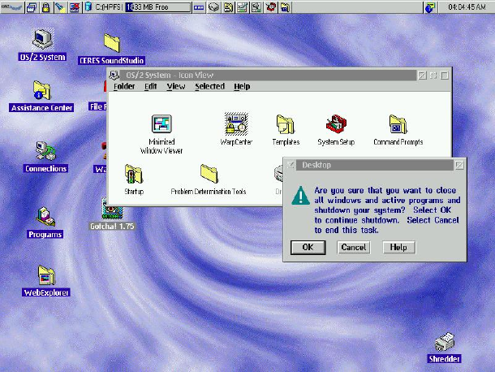Open the System Setup toolbox icon

336,130
